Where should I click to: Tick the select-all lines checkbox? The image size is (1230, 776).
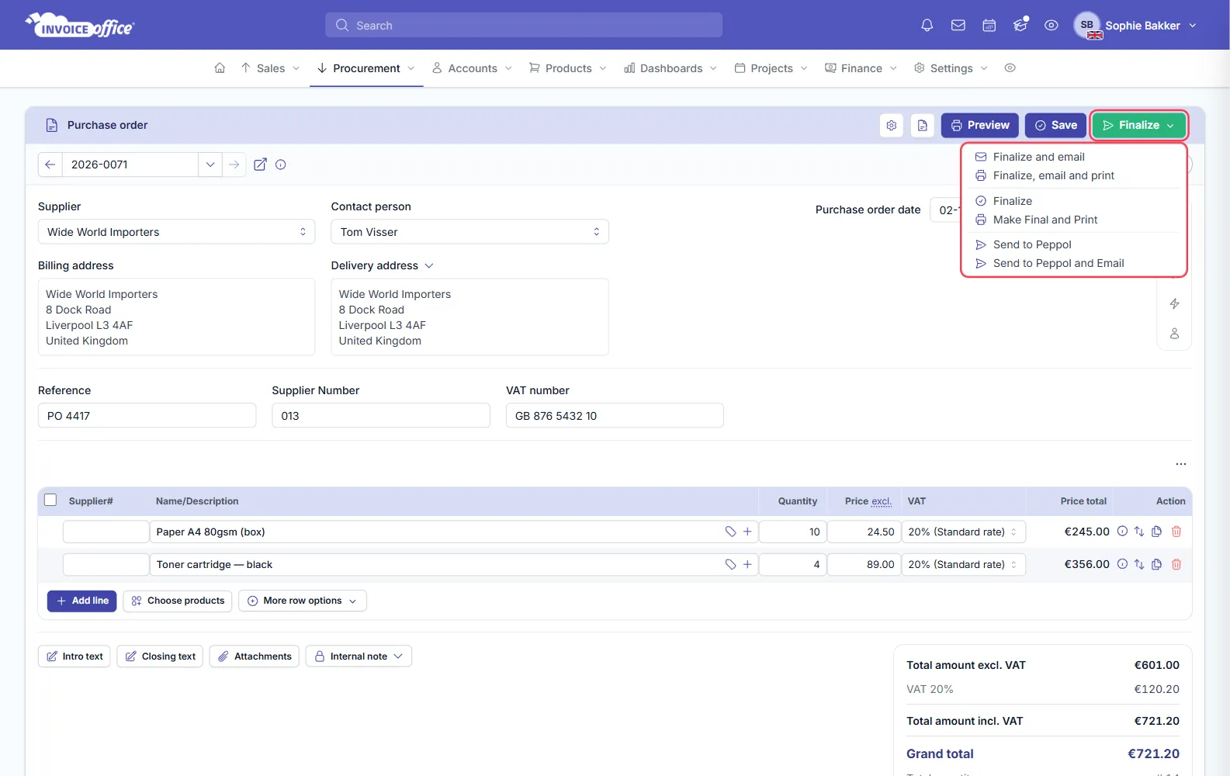click(50, 501)
